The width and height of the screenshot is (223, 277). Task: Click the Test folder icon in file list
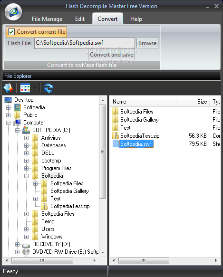pyautogui.click(x=116, y=127)
